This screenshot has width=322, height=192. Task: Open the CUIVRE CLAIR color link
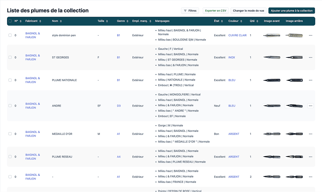click(x=237, y=35)
